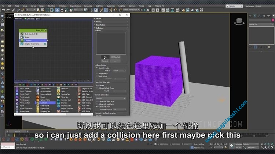Click the Camera Cull operator
275x154 pixels.
click(x=66, y=100)
